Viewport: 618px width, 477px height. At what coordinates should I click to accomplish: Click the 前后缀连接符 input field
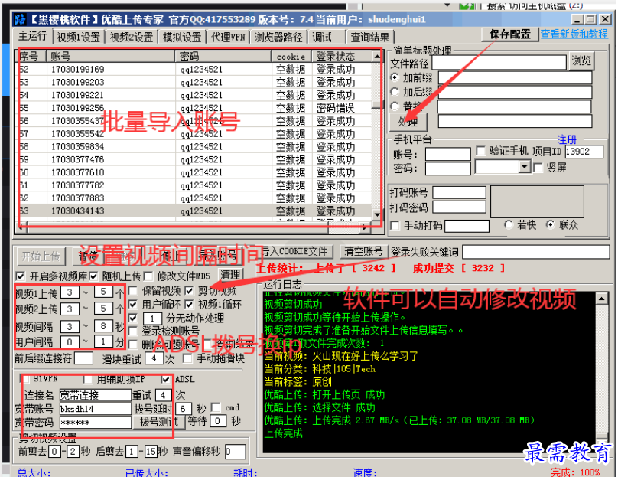(83, 358)
